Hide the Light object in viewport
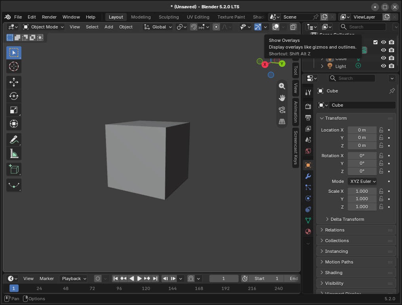This screenshot has height=305, width=402. pyautogui.click(x=383, y=66)
